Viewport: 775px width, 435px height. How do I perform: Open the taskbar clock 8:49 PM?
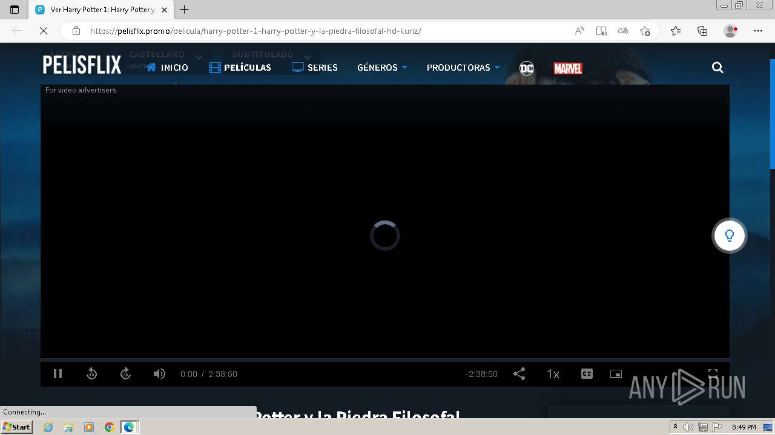click(x=744, y=427)
